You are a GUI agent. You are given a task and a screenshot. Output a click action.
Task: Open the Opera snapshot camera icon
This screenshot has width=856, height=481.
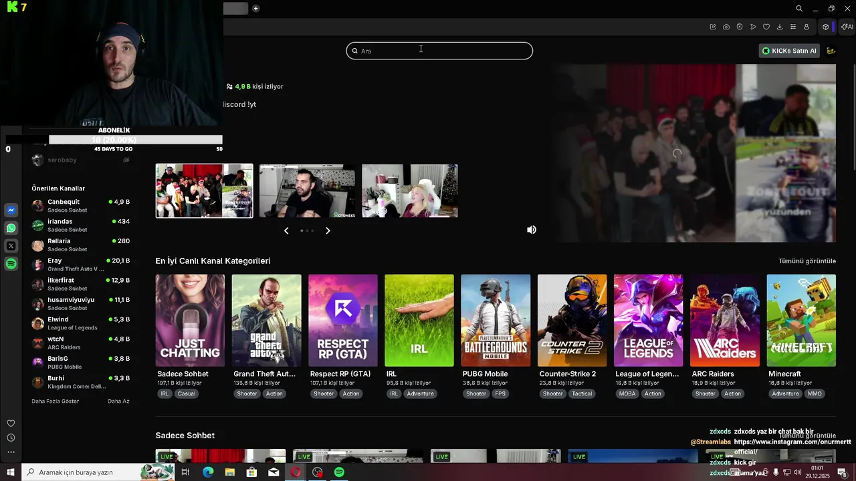coord(726,27)
